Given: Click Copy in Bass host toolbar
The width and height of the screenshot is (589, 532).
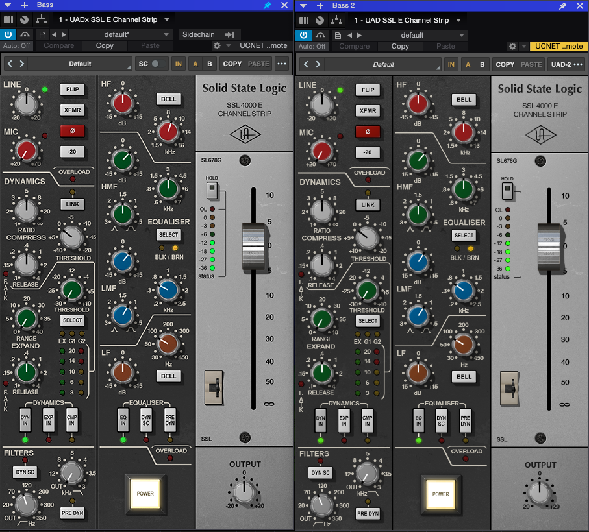Looking at the screenshot, I should (105, 46).
